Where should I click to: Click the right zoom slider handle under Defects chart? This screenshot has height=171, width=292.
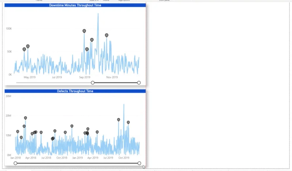tap(139, 163)
